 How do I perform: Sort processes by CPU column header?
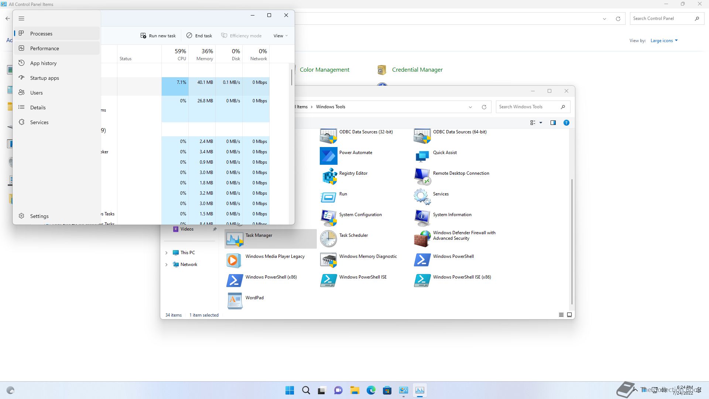pos(175,54)
